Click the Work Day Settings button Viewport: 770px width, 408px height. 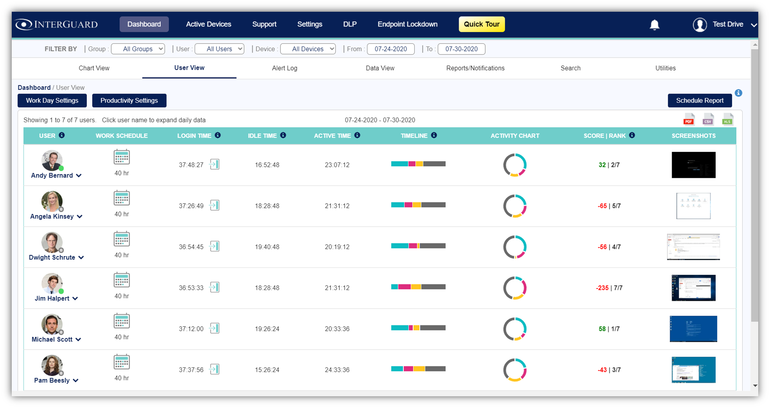click(x=52, y=101)
